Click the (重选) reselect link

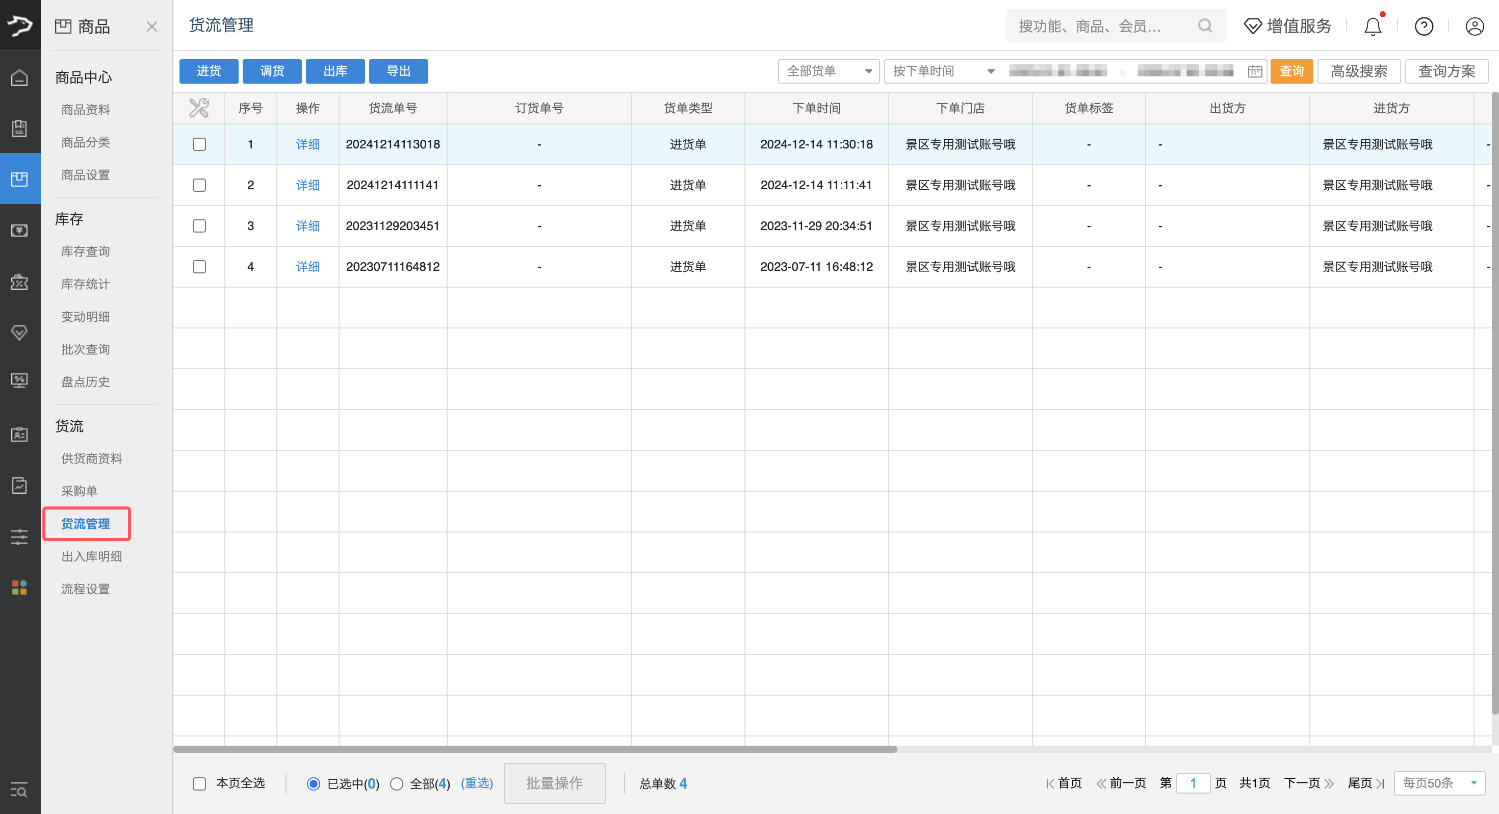[477, 783]
